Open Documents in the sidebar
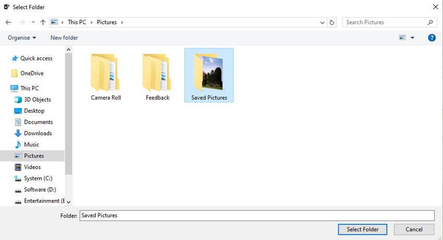Viewport: 443px width, 240px height. coord(38,122)
